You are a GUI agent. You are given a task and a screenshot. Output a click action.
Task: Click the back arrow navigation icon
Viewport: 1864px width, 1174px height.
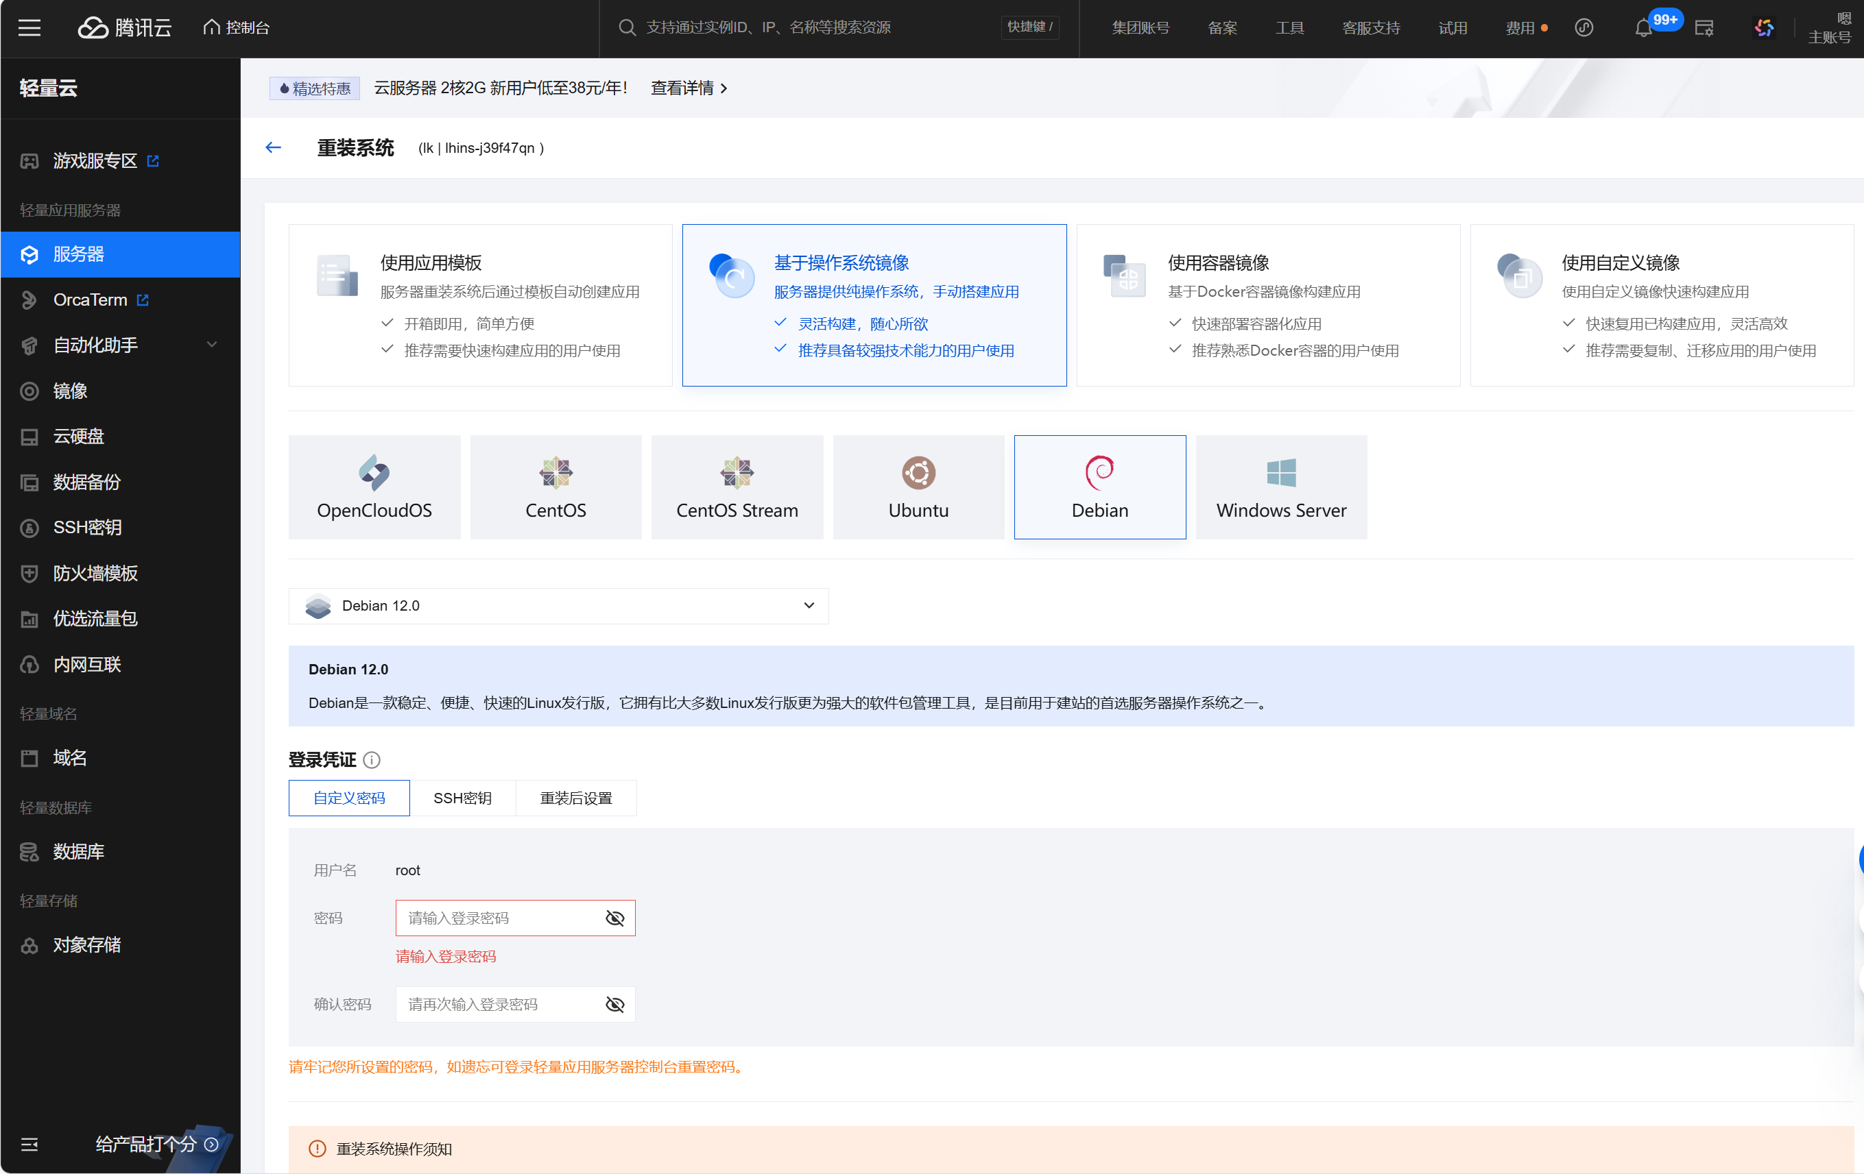pyautogui.click(x=273, y=147)
